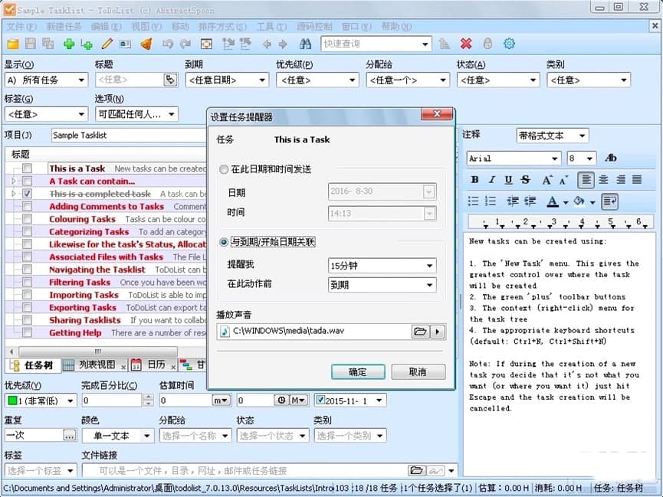Image resolution: width=663 pixels, height=497 pixels.
Task: Open the font color A dropdown arrow
Action: point(566,202)
